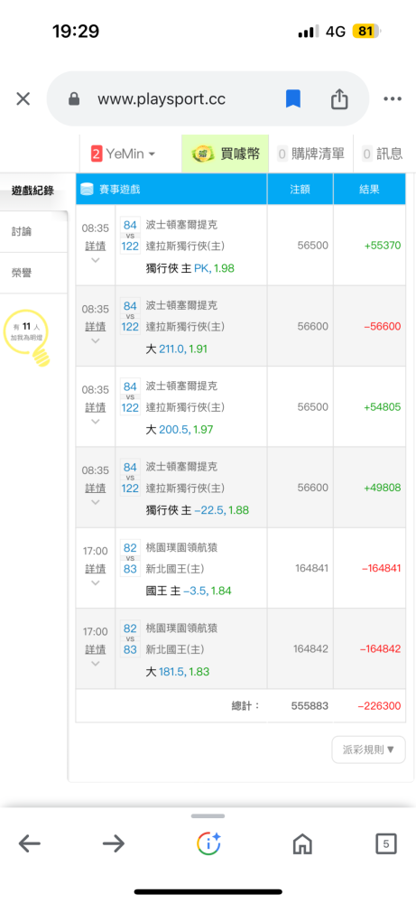Image resolution: width=416 pixels, height=903 pixels.
Task: Go forward with the right arrow icon
Action: (114, 844)
